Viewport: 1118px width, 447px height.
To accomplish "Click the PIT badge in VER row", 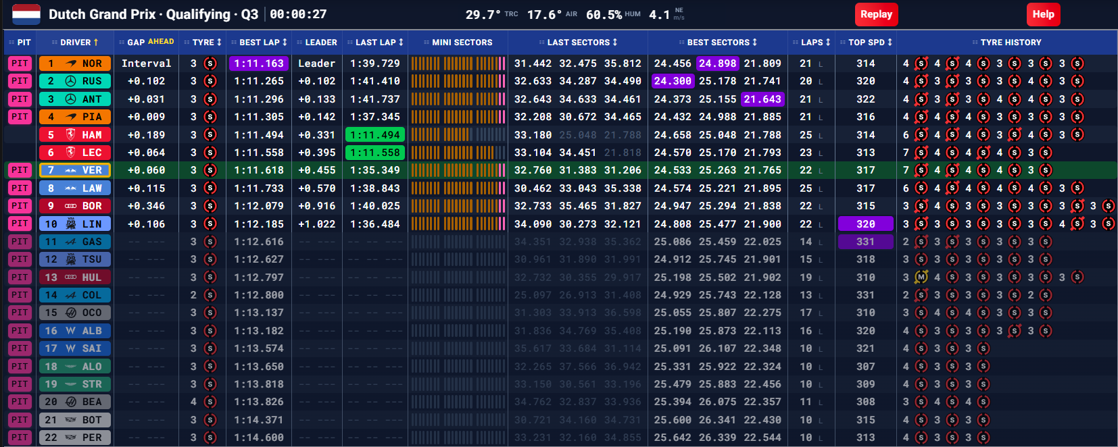I will 20,170.
